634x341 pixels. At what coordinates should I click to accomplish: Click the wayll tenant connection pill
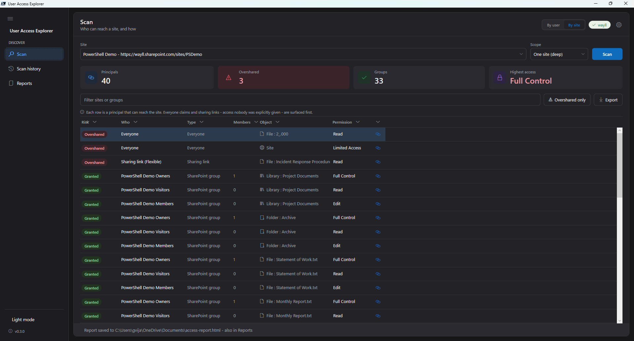600,25
